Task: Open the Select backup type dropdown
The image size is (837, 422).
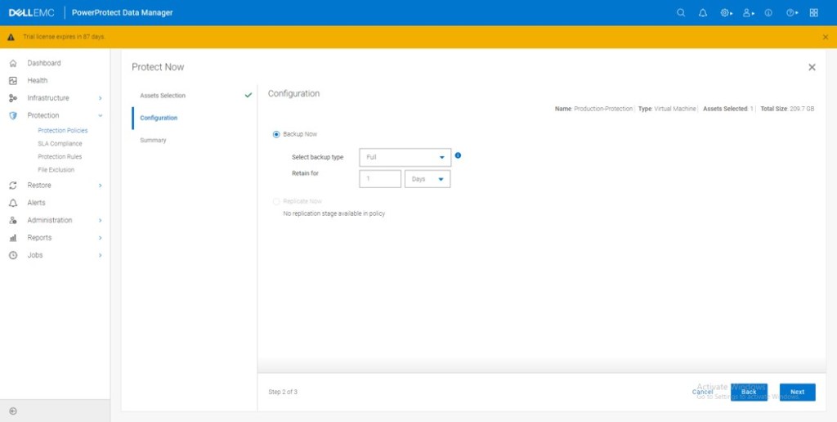Action: click(405, 157)
